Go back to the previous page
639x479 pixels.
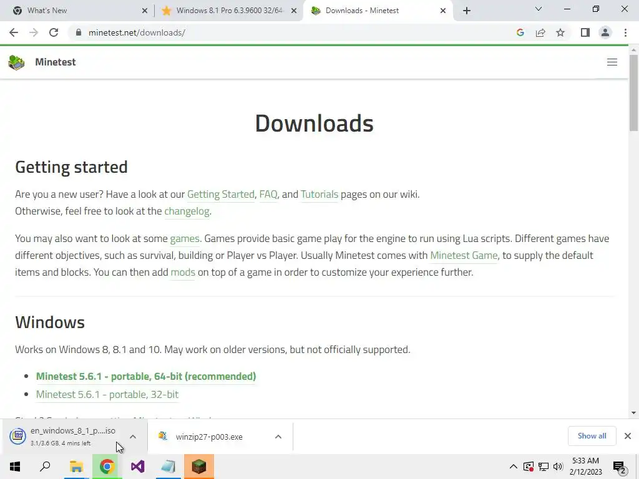point(14,32)
